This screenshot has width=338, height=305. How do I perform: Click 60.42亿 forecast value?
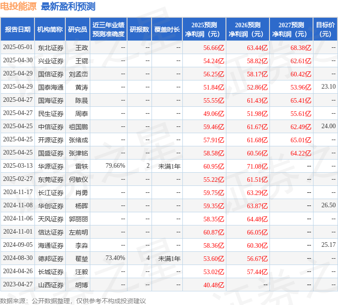301,74
